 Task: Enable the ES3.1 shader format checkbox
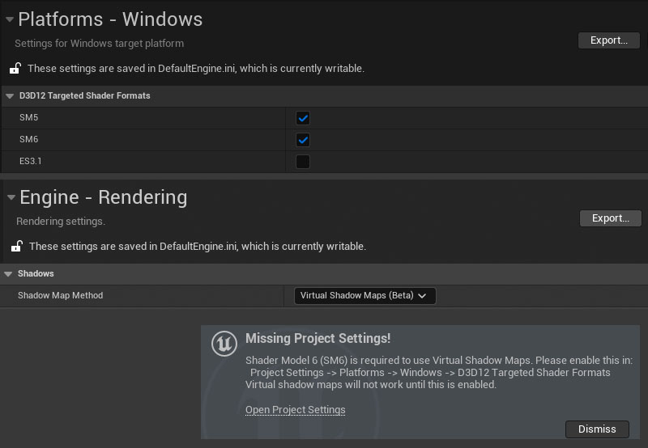click(x=303, y=162)
